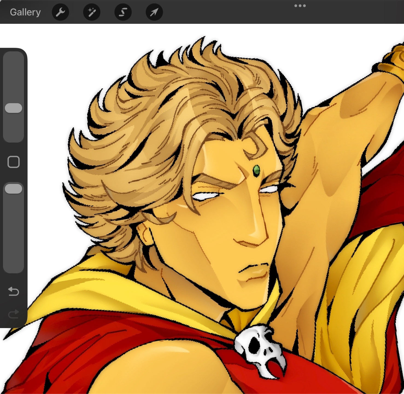The width and height of the screenshot is (404, 394).
Task: Activate the Selection S-shaped tool
Action: pyautogui.click(x=123, y=12)
